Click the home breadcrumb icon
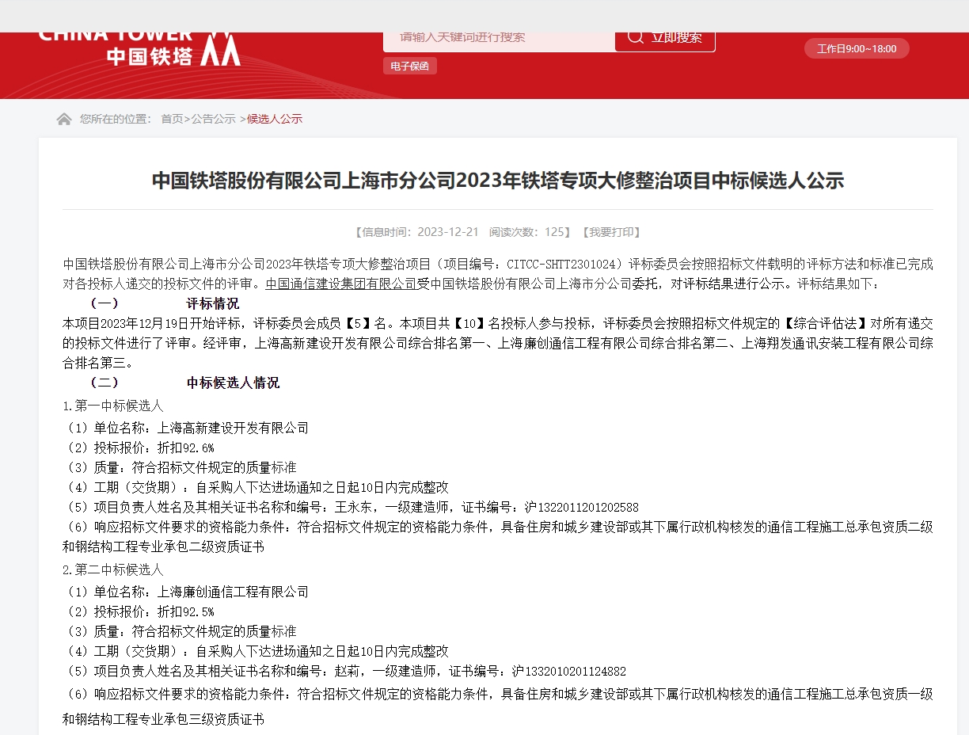Image resolution: width=969 pixels, height=735 pixels. tap(64, 119)
